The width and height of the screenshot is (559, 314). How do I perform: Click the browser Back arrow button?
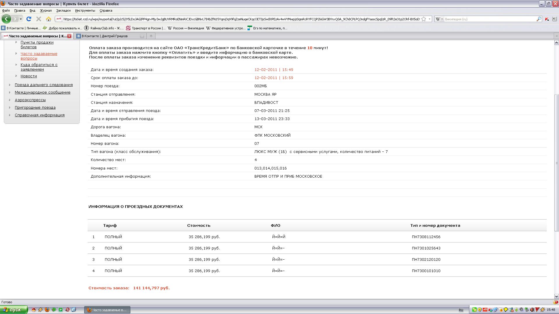click(x=6, y=19)
